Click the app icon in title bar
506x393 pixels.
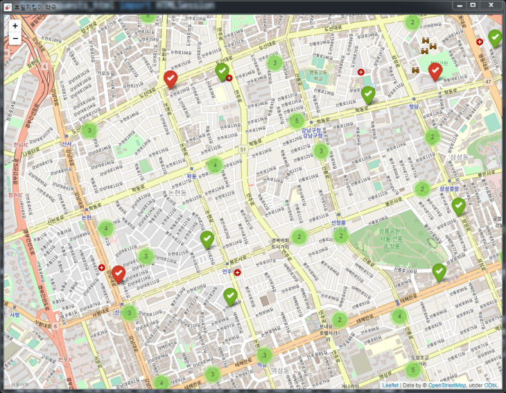coord(7,6)
